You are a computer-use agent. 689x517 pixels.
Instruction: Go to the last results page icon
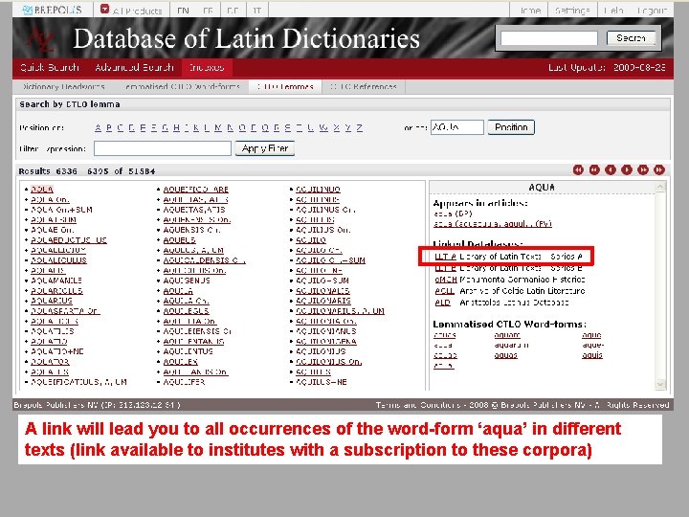point(659,170)
